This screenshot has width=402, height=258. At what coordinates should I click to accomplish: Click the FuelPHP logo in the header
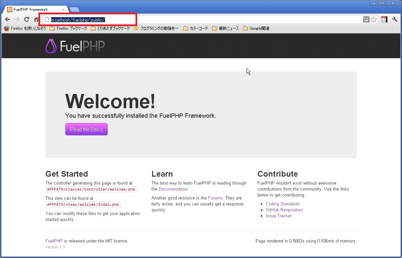(x=75, y=46)
